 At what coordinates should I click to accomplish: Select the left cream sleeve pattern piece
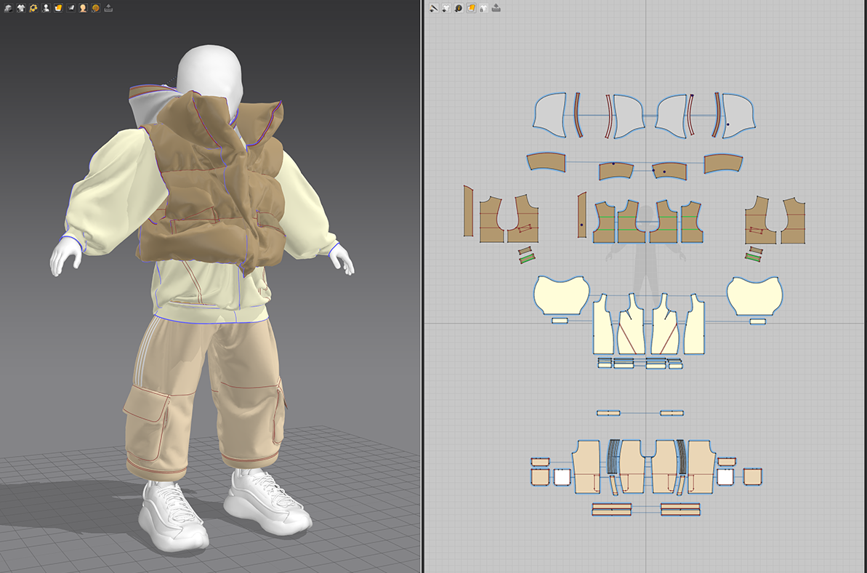click(560, 295)
